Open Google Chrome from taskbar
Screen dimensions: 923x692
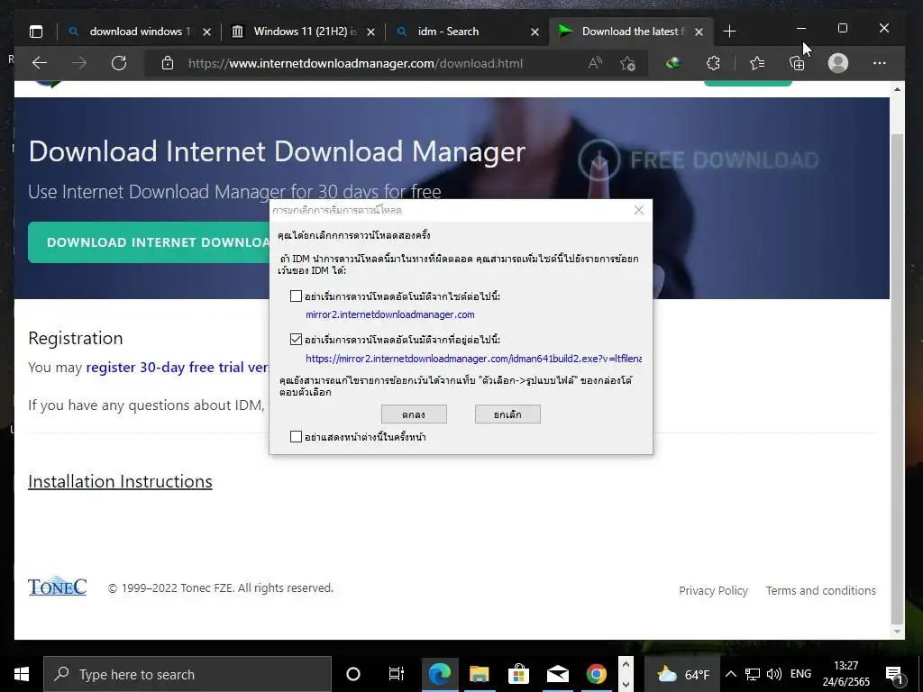click(597, 674)
